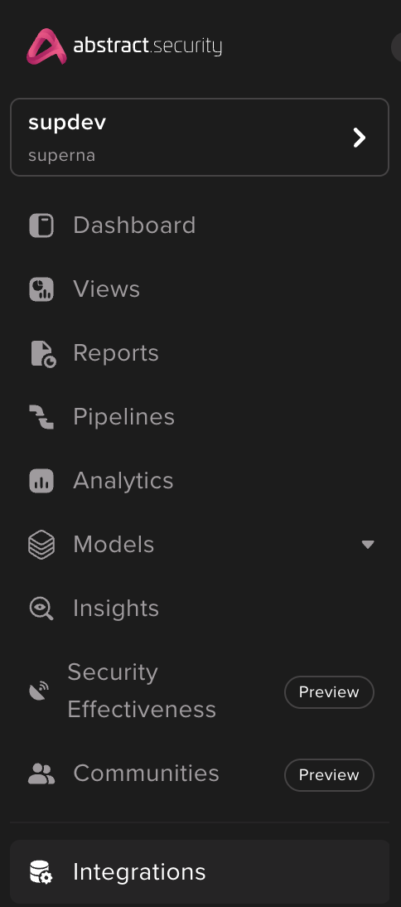Click the Security Effectiveness satellite icon

39,691
